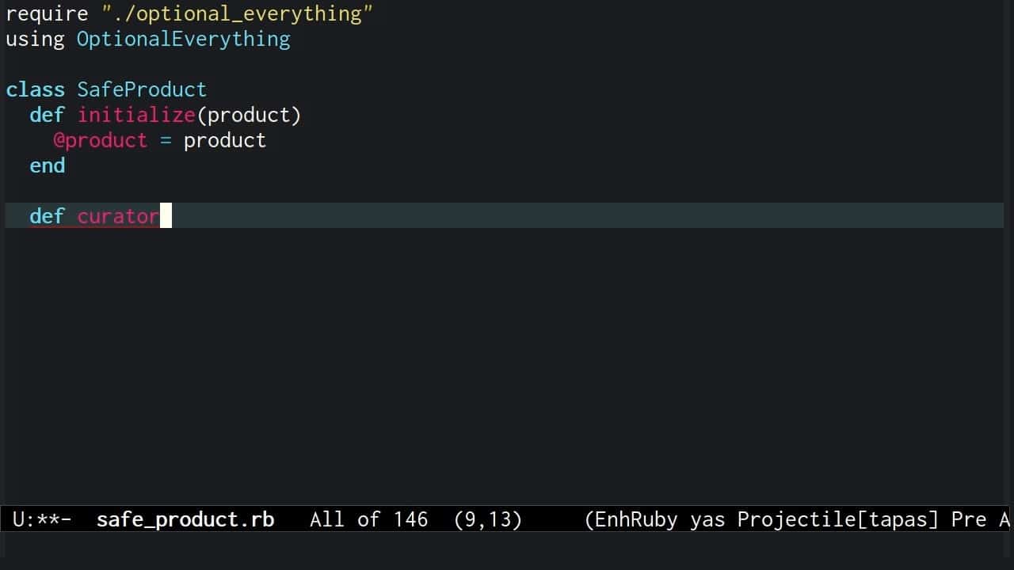Click the 'All of 146' position indicator
Image resolution: width=1014 pixels, height=570 pixels.
[x=368, y=519]
